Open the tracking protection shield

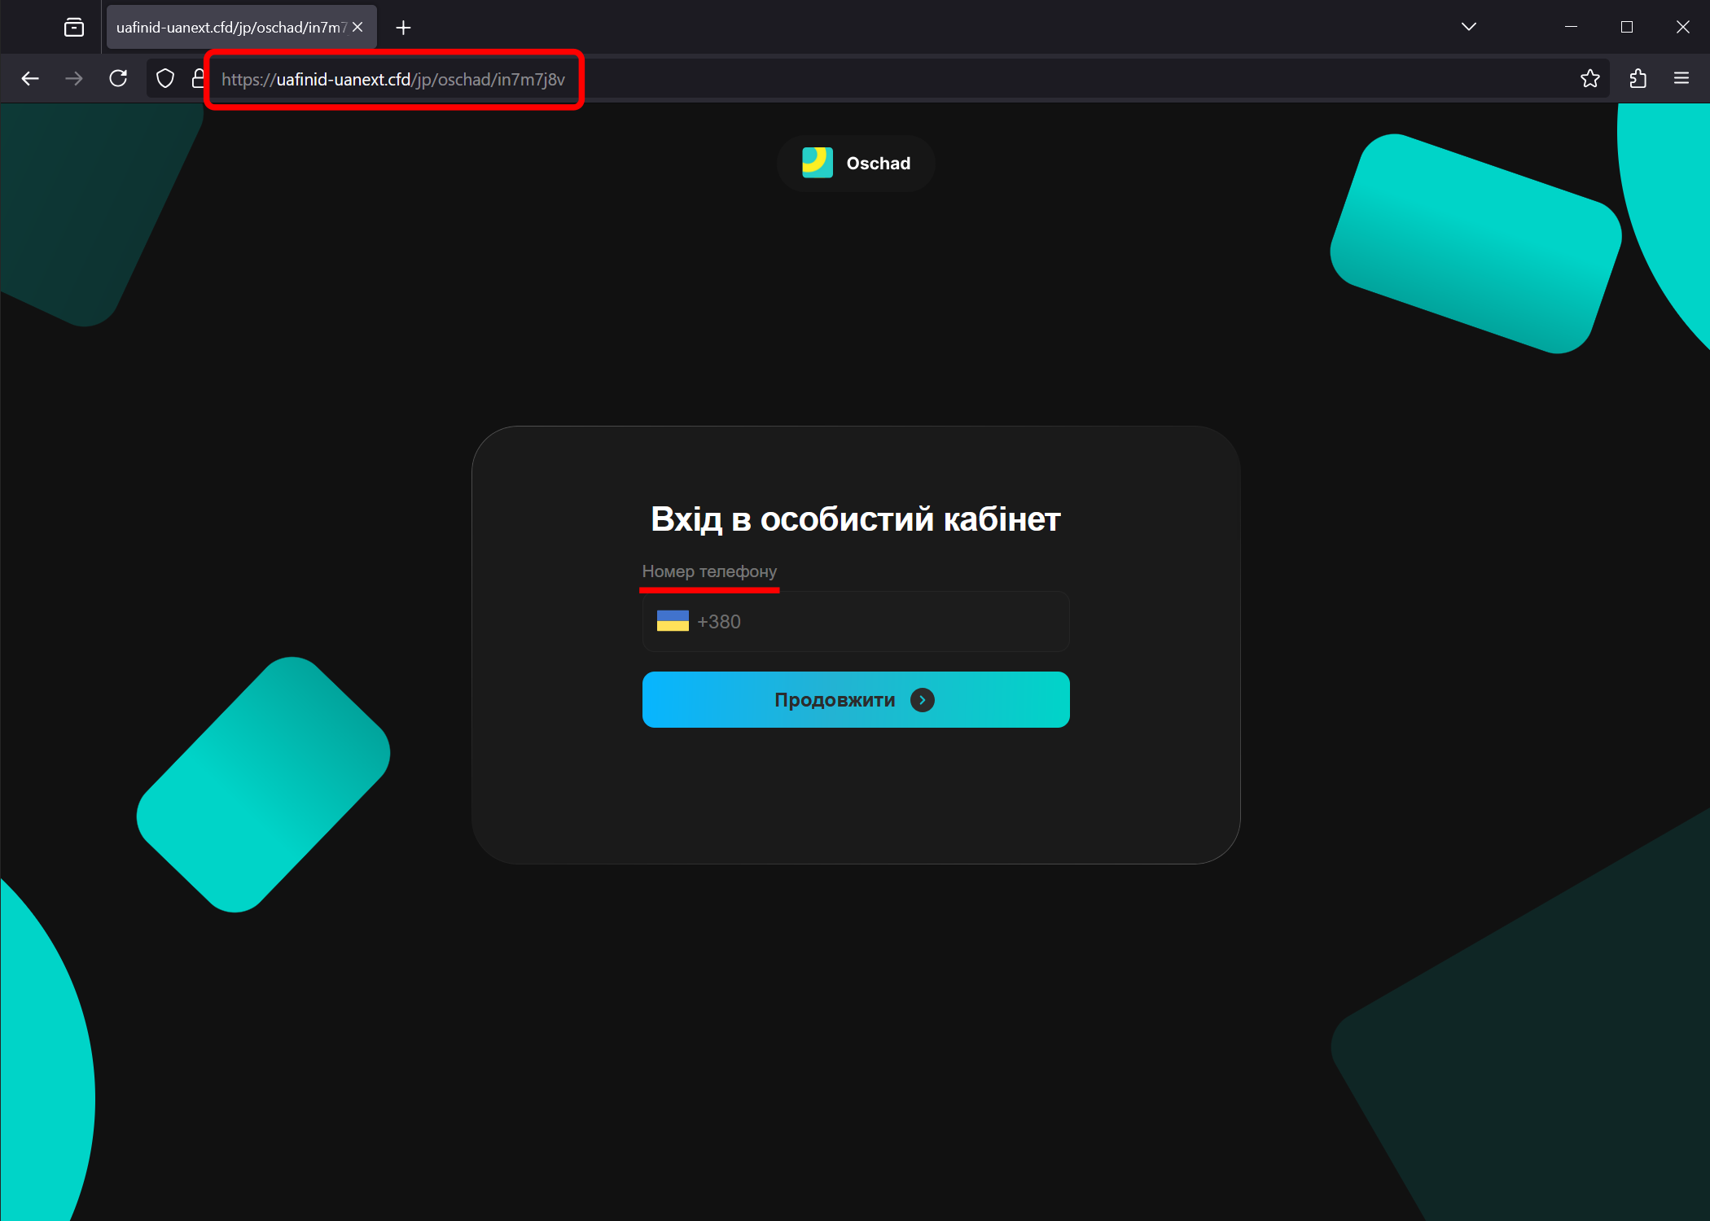tap(165, 79)
